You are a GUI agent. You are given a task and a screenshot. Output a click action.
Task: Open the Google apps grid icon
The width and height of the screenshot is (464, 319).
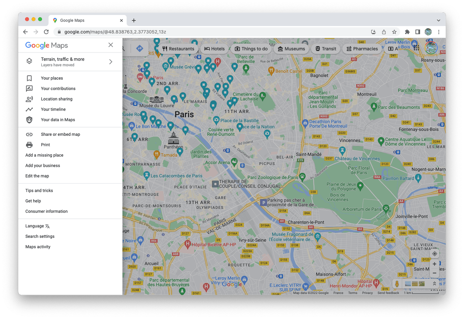[416, 47]
